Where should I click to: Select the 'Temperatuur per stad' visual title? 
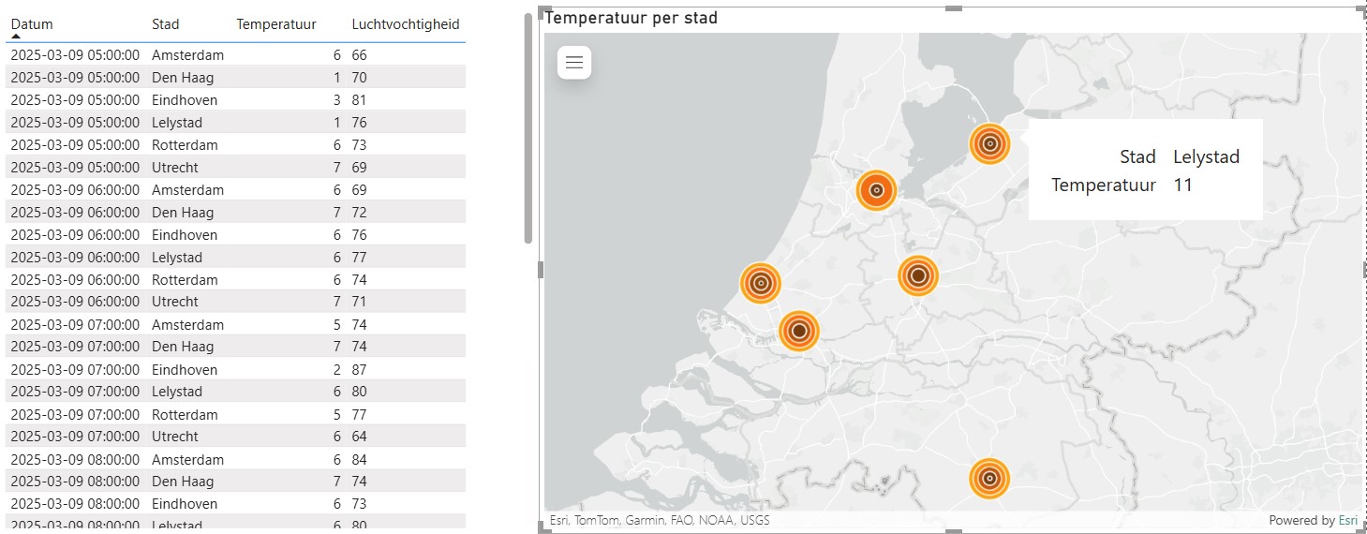point(631,18)
